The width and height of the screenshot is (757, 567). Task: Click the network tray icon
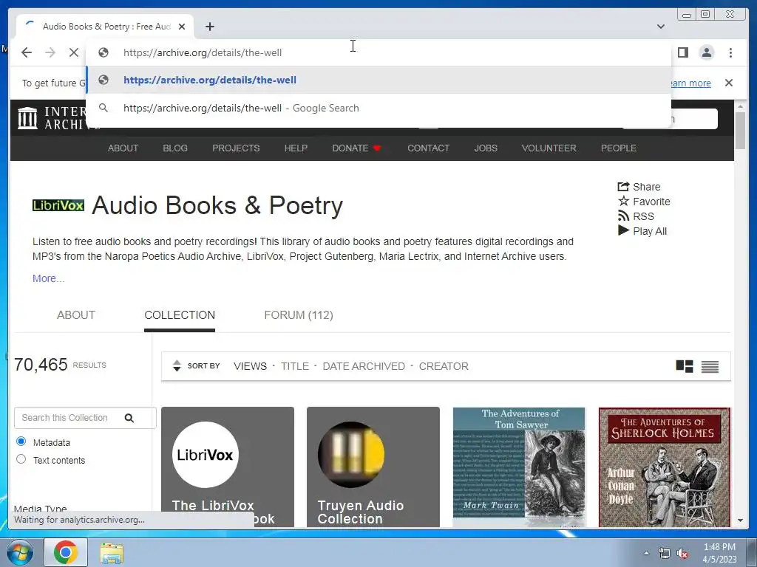(x=665, y=554)
